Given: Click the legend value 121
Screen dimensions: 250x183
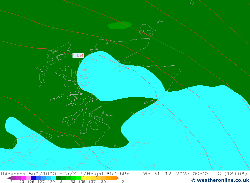Looking at the screenshot, I should pyautogui.click(x=11, y=182).
